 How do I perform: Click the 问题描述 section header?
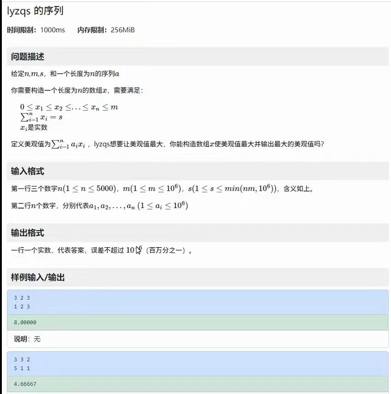coord(198,57)
